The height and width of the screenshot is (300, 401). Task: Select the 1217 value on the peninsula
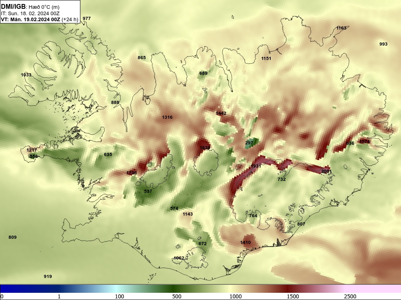click(32, 150)
